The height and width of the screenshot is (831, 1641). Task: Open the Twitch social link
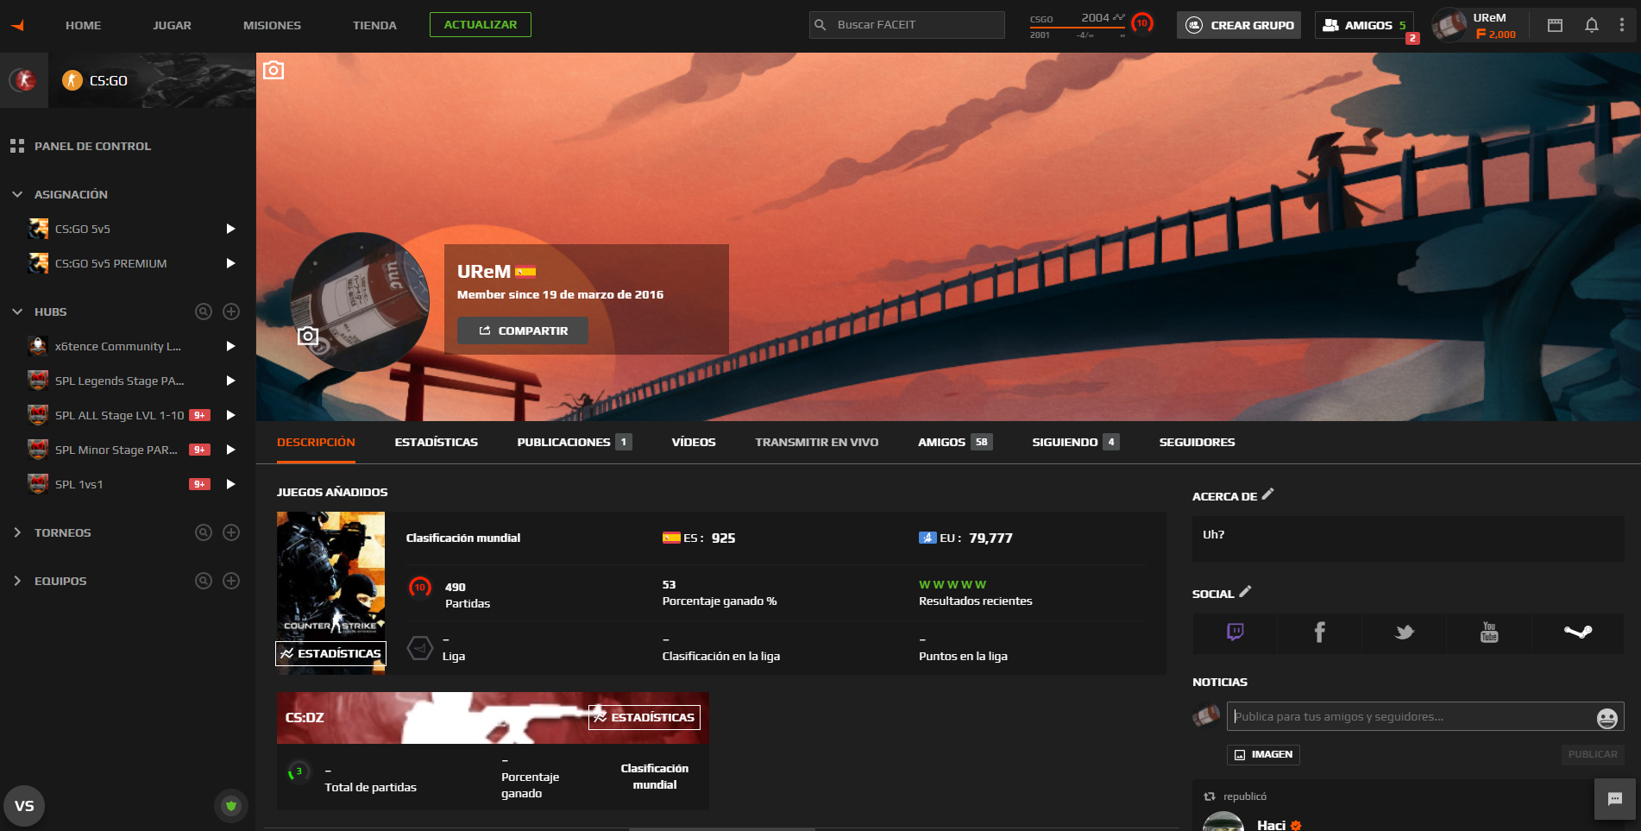(1235, 633)
